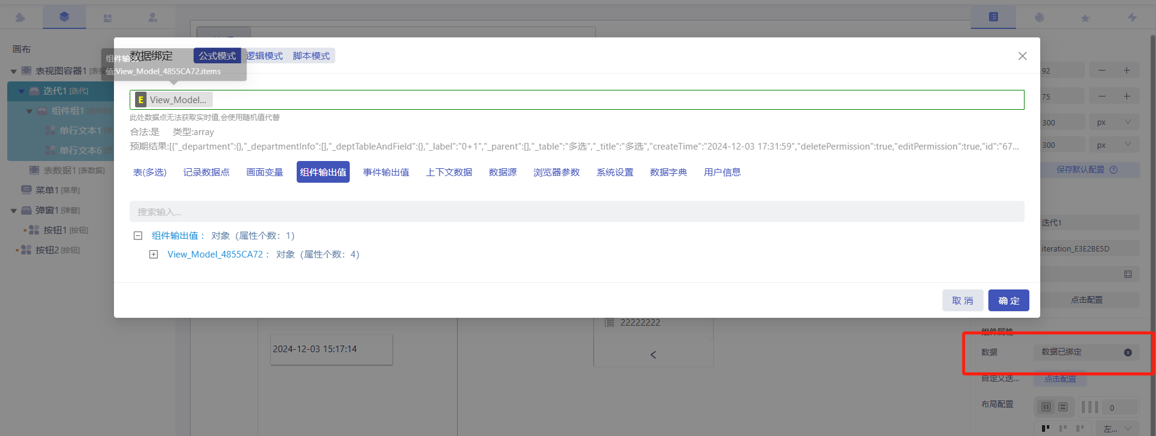
Task: Click the 点击配置 button beside 自定义迭...
Action: pyautogui.click(x=1060, y=379)
